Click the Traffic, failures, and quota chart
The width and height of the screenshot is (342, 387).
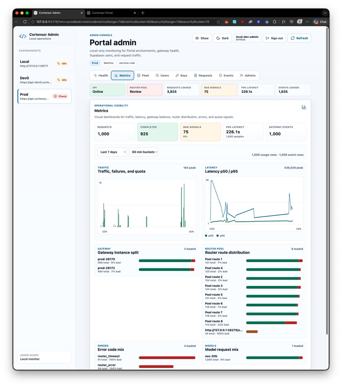tap(147, 206)
